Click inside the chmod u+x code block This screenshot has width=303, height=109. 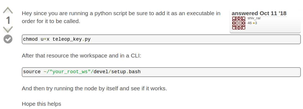click(161, 39)
